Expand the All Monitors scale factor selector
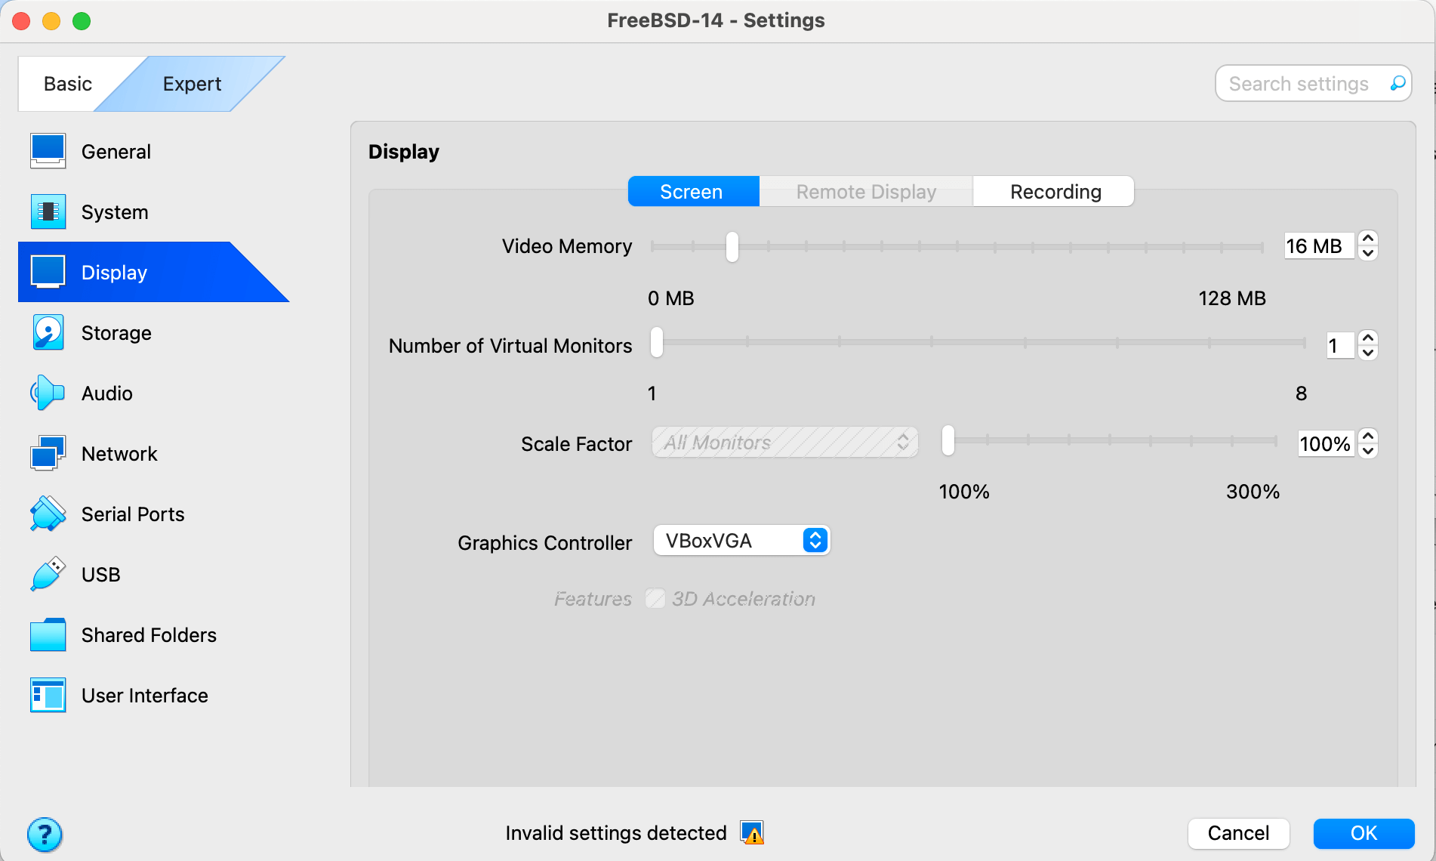 pyautogui.click(x=784, y=443)
